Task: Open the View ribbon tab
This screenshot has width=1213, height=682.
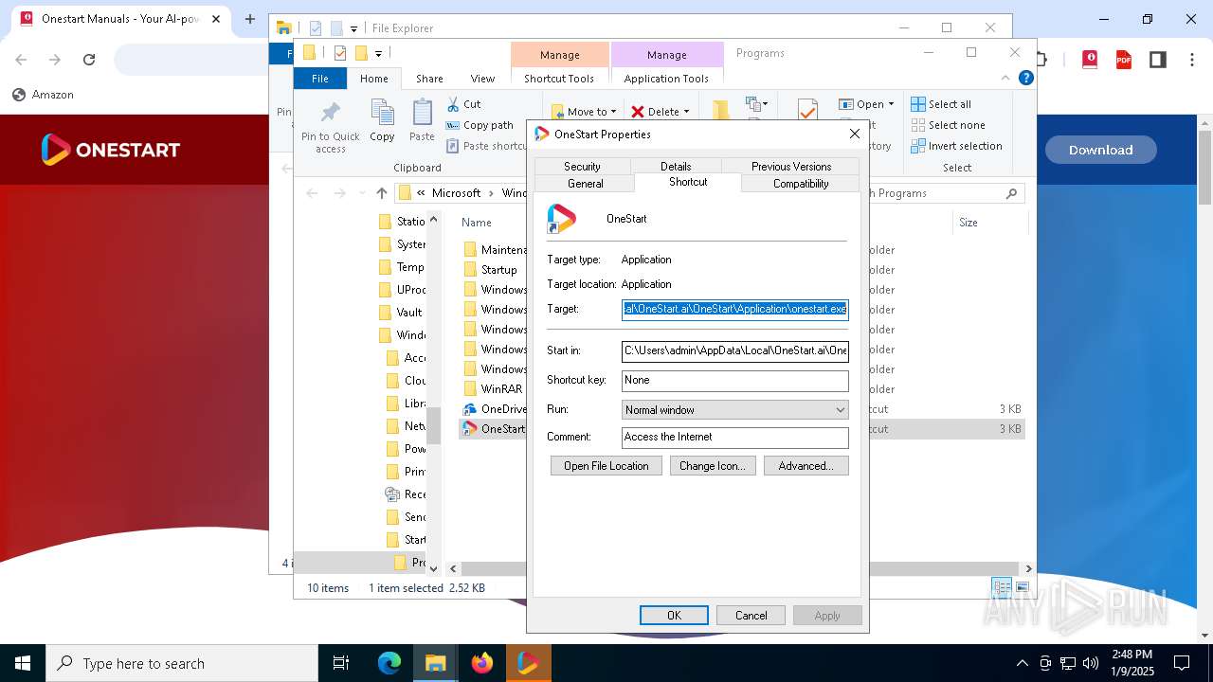Action: tap(482, 79)
